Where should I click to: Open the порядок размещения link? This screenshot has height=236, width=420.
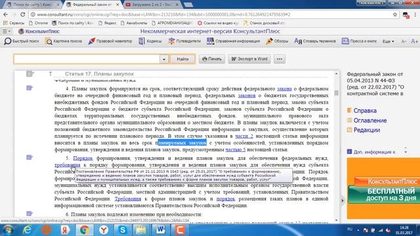pos(226,199)
